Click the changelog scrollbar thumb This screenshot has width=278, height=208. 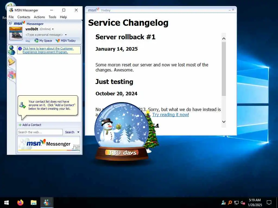click(x=224, y=69)
